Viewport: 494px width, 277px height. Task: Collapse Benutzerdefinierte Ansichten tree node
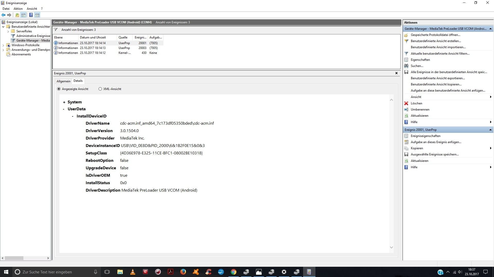tap(3, 26)
